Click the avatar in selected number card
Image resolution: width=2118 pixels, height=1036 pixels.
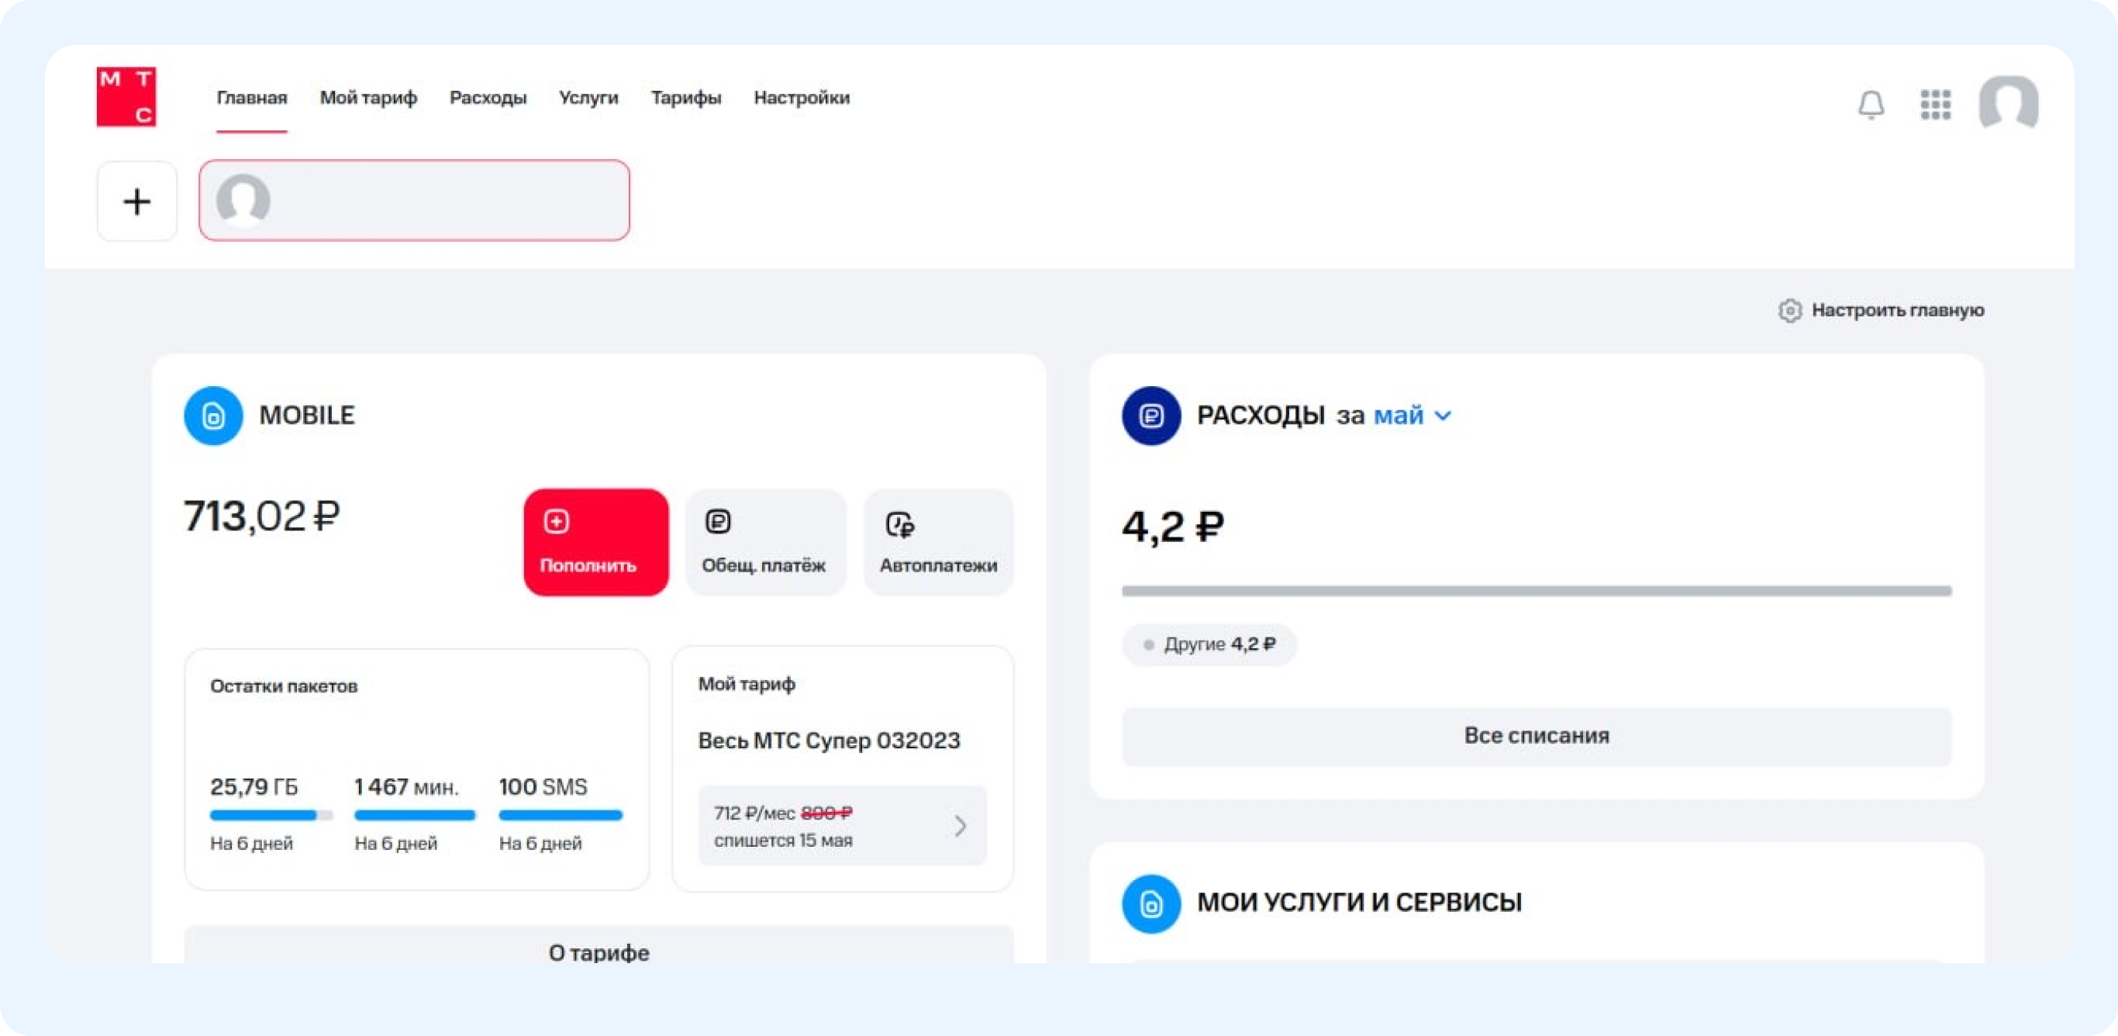tap(243, 201)
